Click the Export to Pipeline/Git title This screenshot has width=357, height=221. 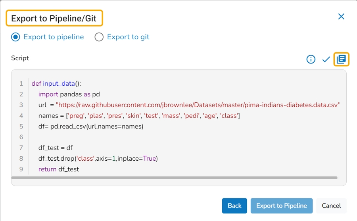click(x=54, y=18)
